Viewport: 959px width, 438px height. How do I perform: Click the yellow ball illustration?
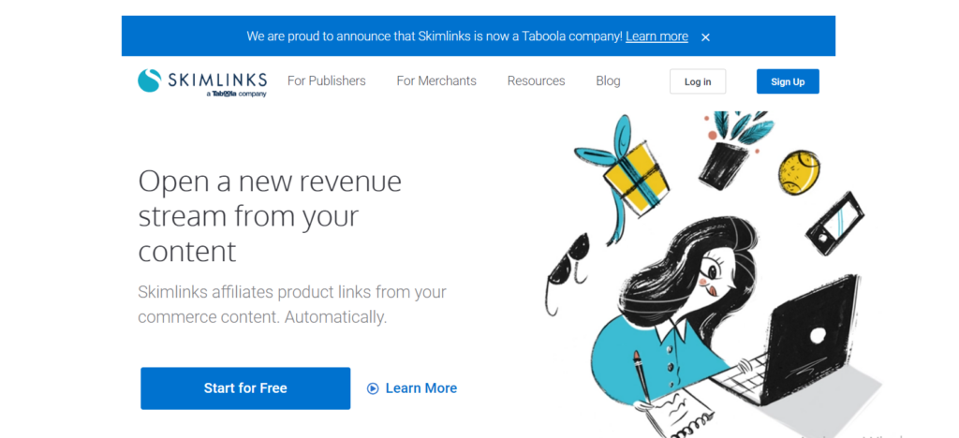(799, 170)
